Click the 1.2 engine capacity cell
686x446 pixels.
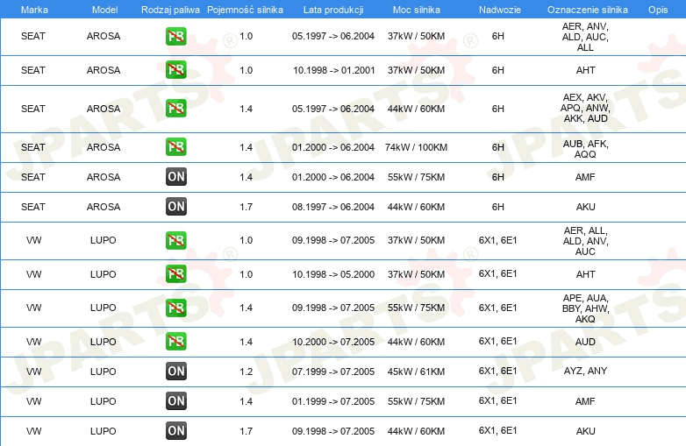(x=246, y=372)
